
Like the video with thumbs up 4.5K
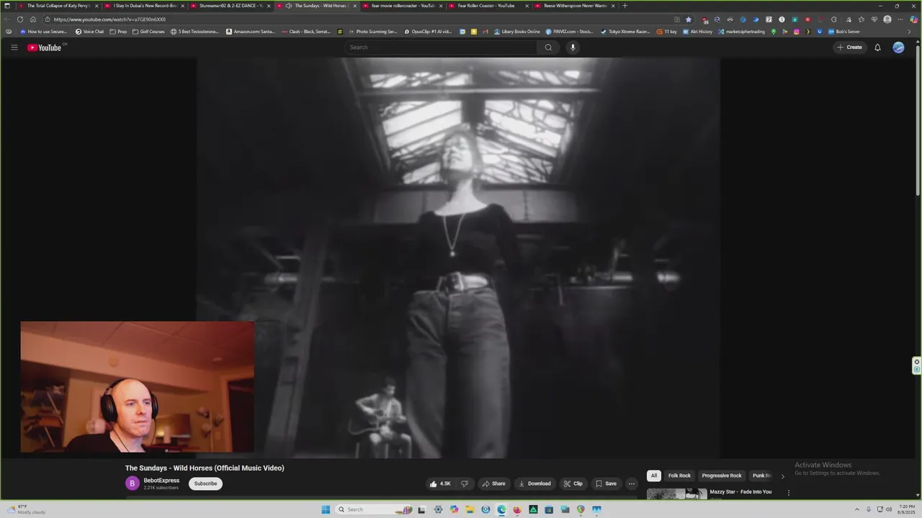[x=440, y=483]
